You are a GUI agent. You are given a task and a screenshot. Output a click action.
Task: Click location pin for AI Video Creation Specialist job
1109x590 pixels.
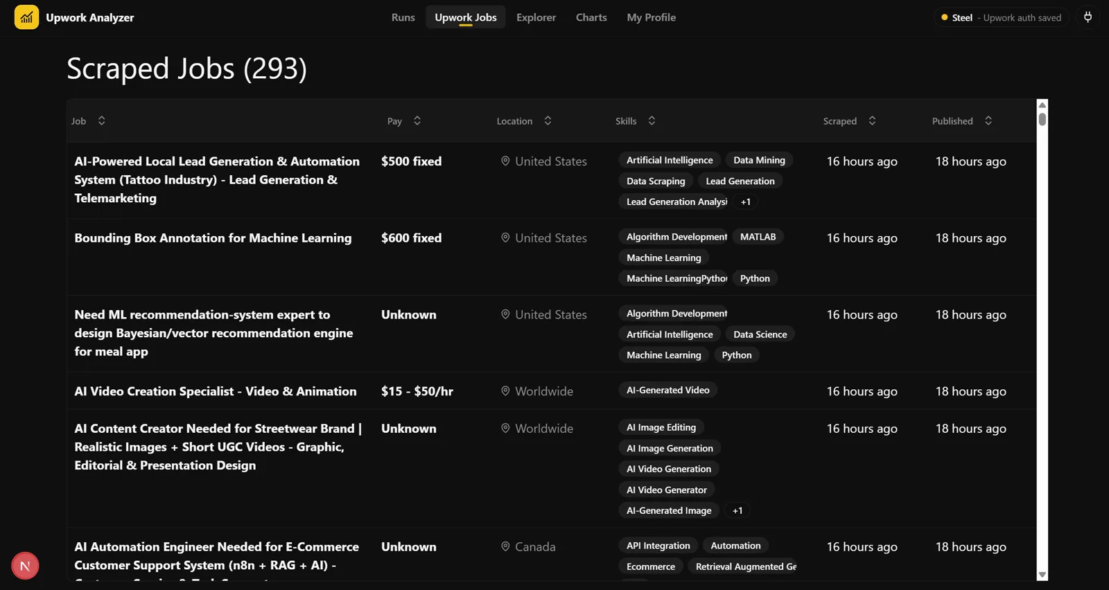tap(505, 391)
